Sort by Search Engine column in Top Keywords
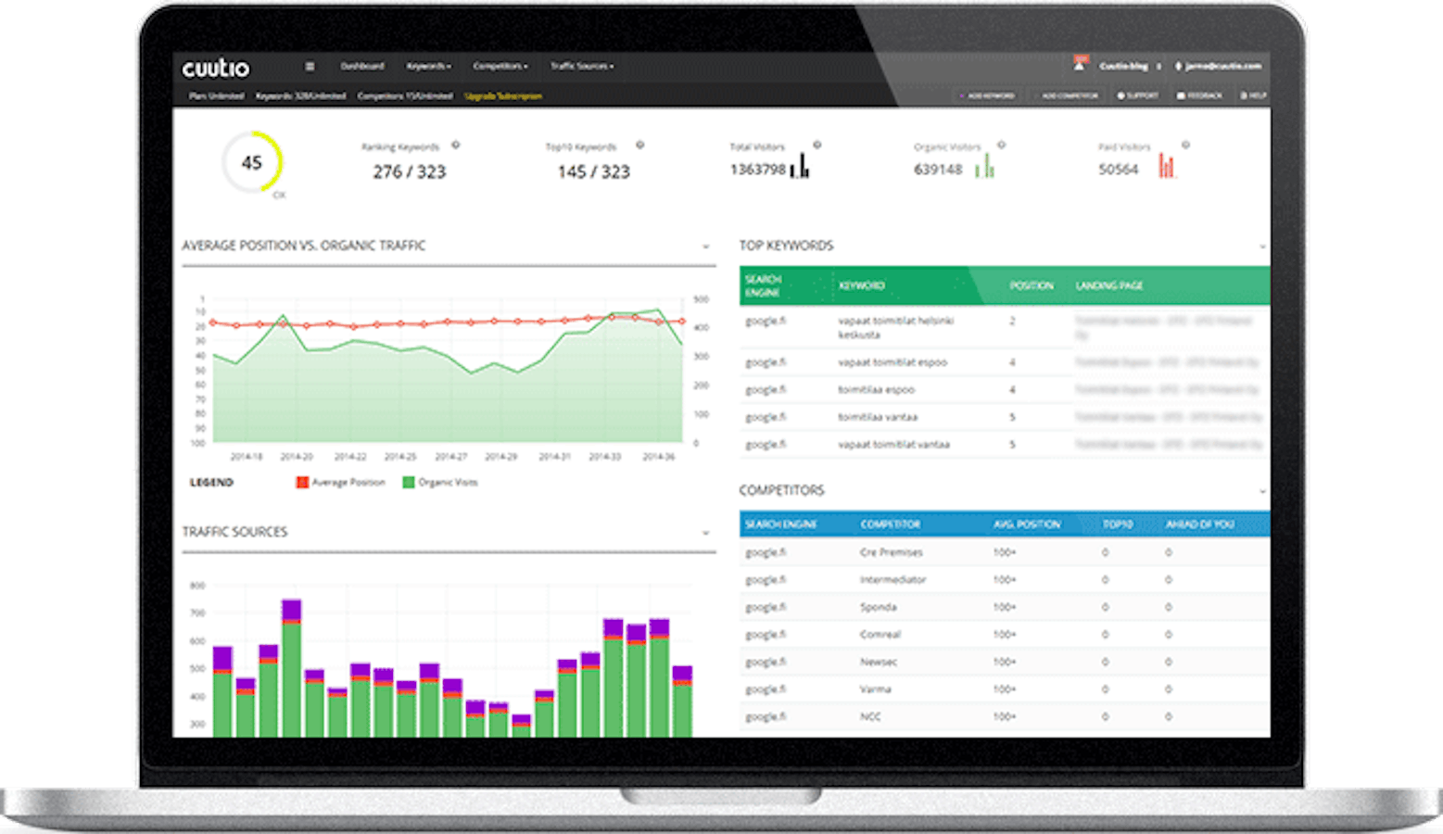The image size is (1443, 834). (x=764, y=285)
